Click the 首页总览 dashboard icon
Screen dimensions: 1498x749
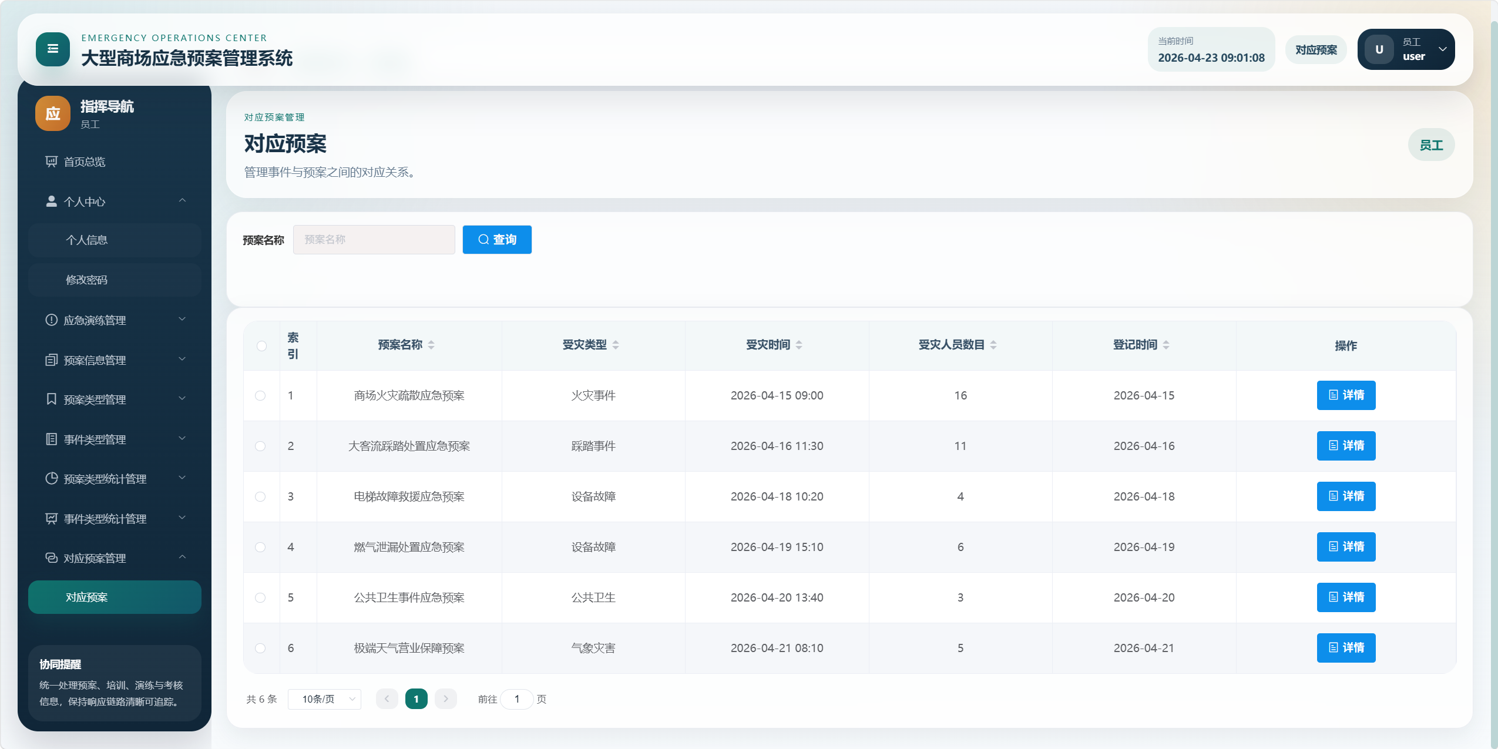coord(52,162)
